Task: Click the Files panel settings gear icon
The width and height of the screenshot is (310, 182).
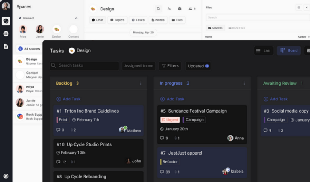Action: coord(299,8)
